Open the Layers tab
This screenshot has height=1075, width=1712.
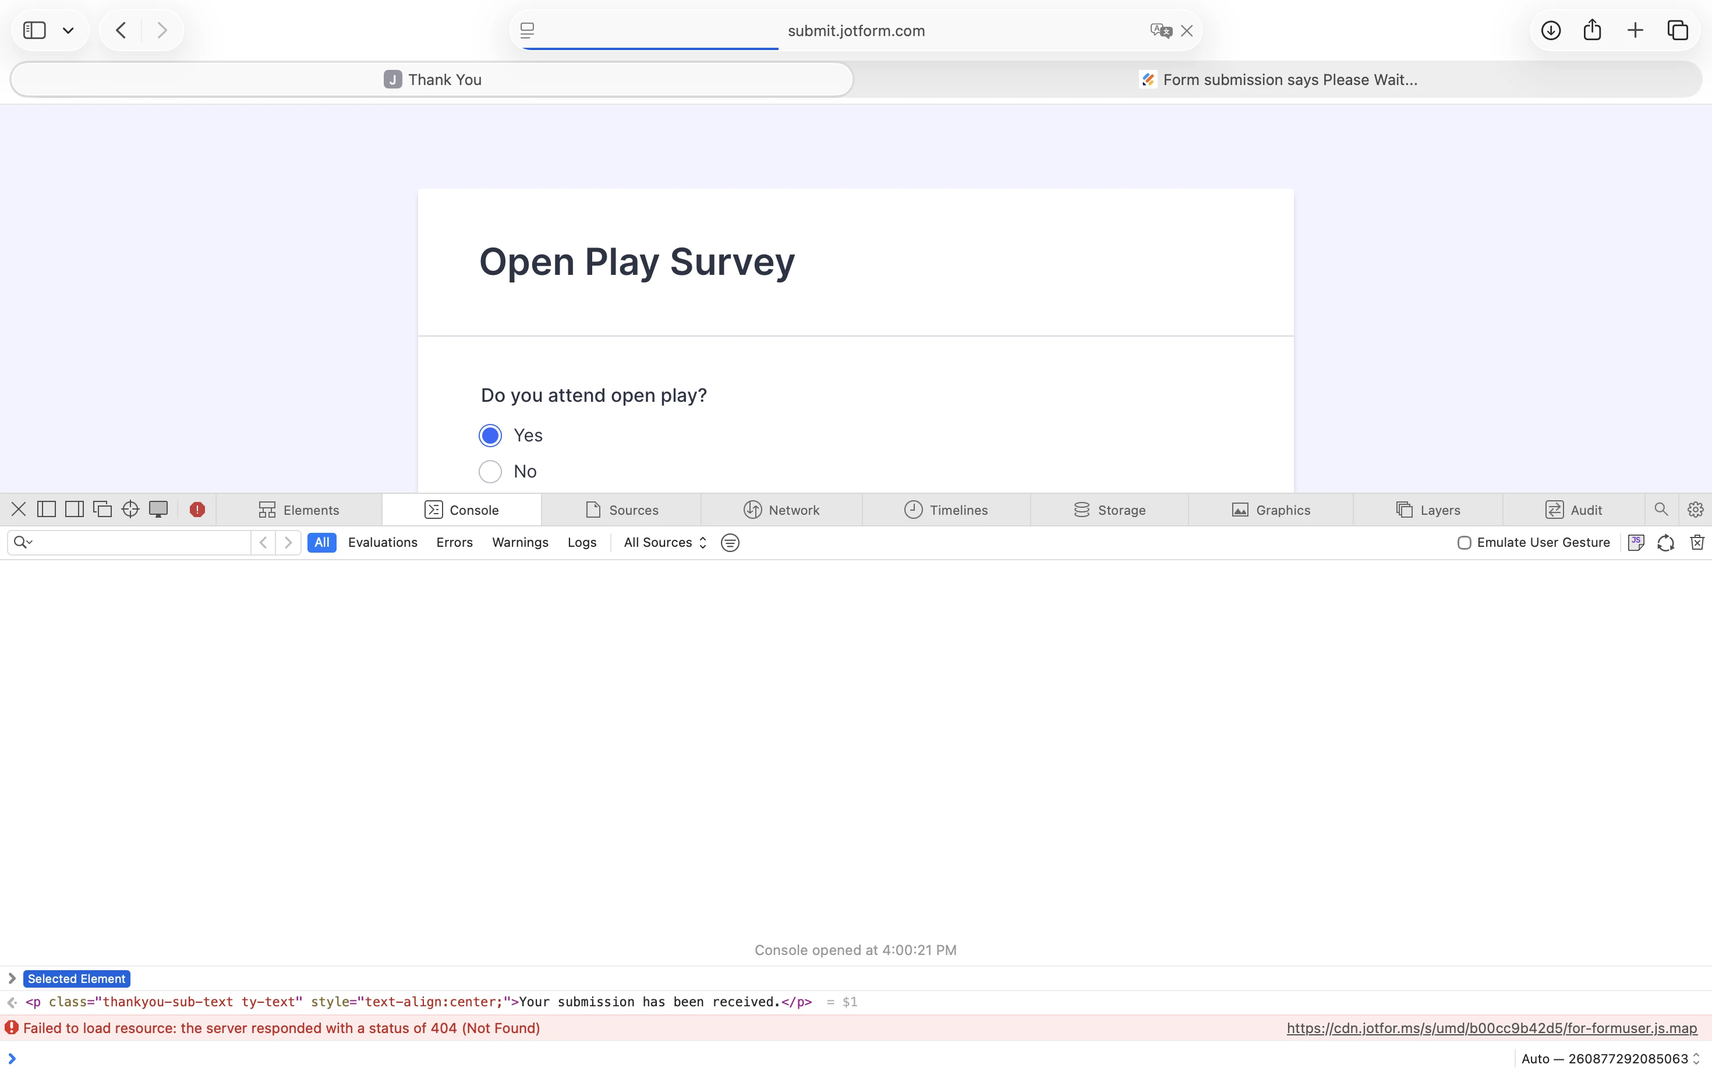pos(1428,510)
